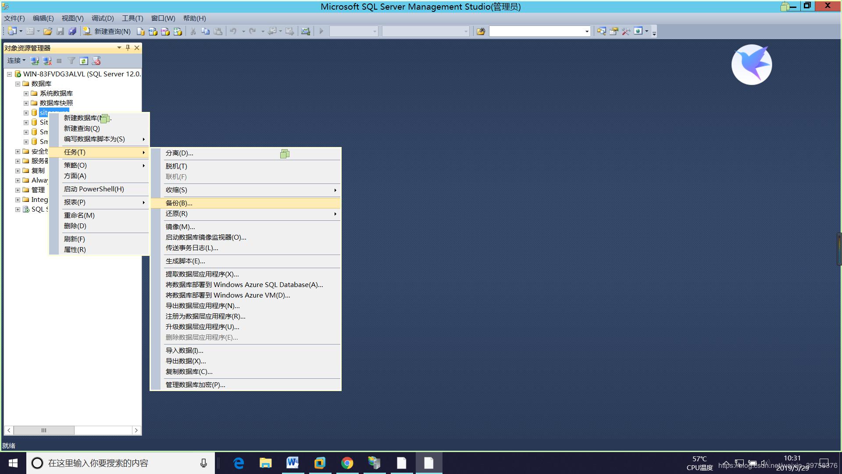Click the refresh icon in Object Explorer toolbar

click(84, 61)
